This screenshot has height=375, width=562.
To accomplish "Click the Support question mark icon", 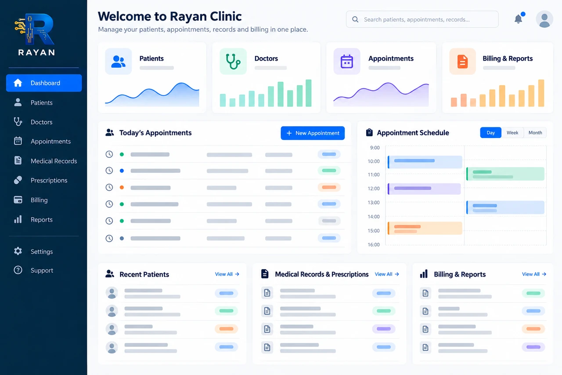I will pos(18,270).
